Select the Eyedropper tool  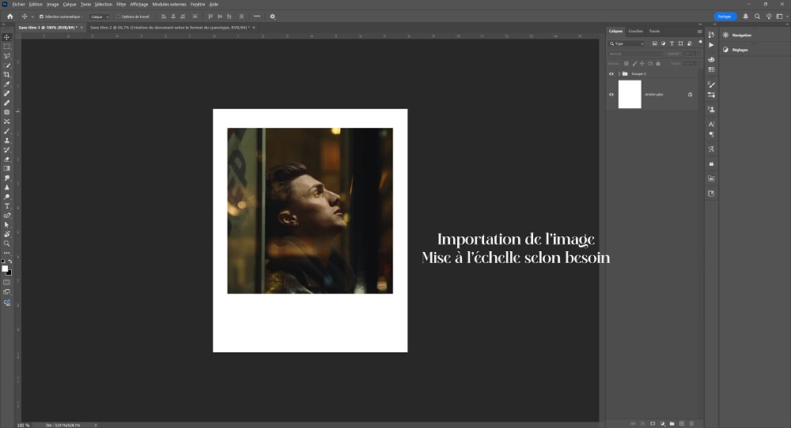[x=7, y=84]
